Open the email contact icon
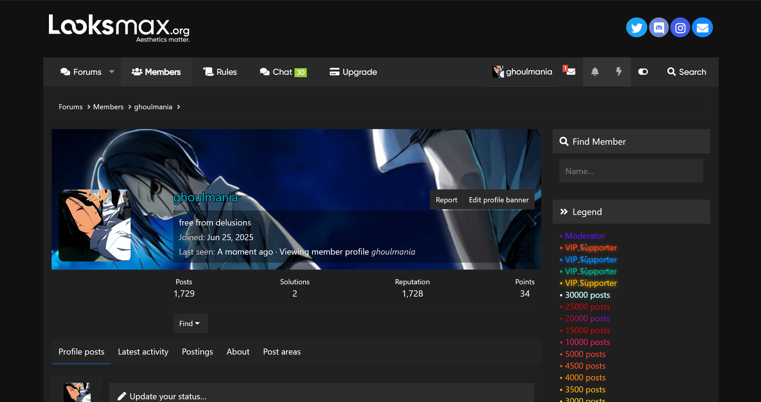This screenshot has height=402, width=761. (x=702, y=28)
